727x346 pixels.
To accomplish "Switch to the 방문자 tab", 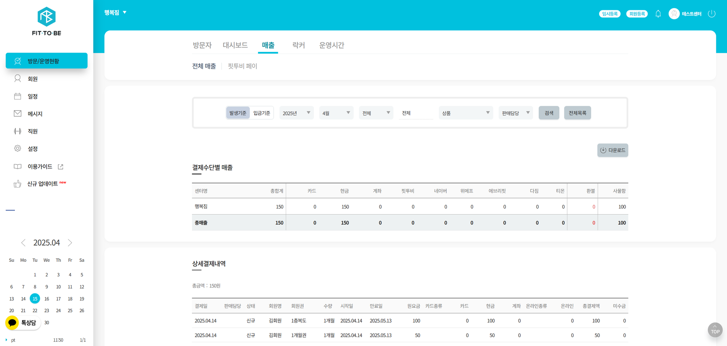I will point(202,45).
